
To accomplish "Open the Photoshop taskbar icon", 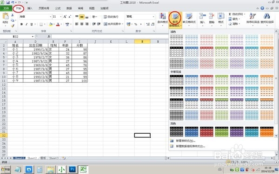I will (x=72, y=169).
